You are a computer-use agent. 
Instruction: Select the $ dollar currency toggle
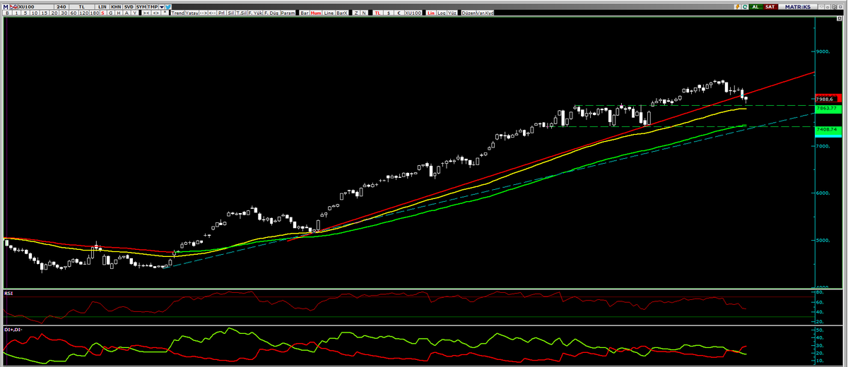tap(389, 13)
